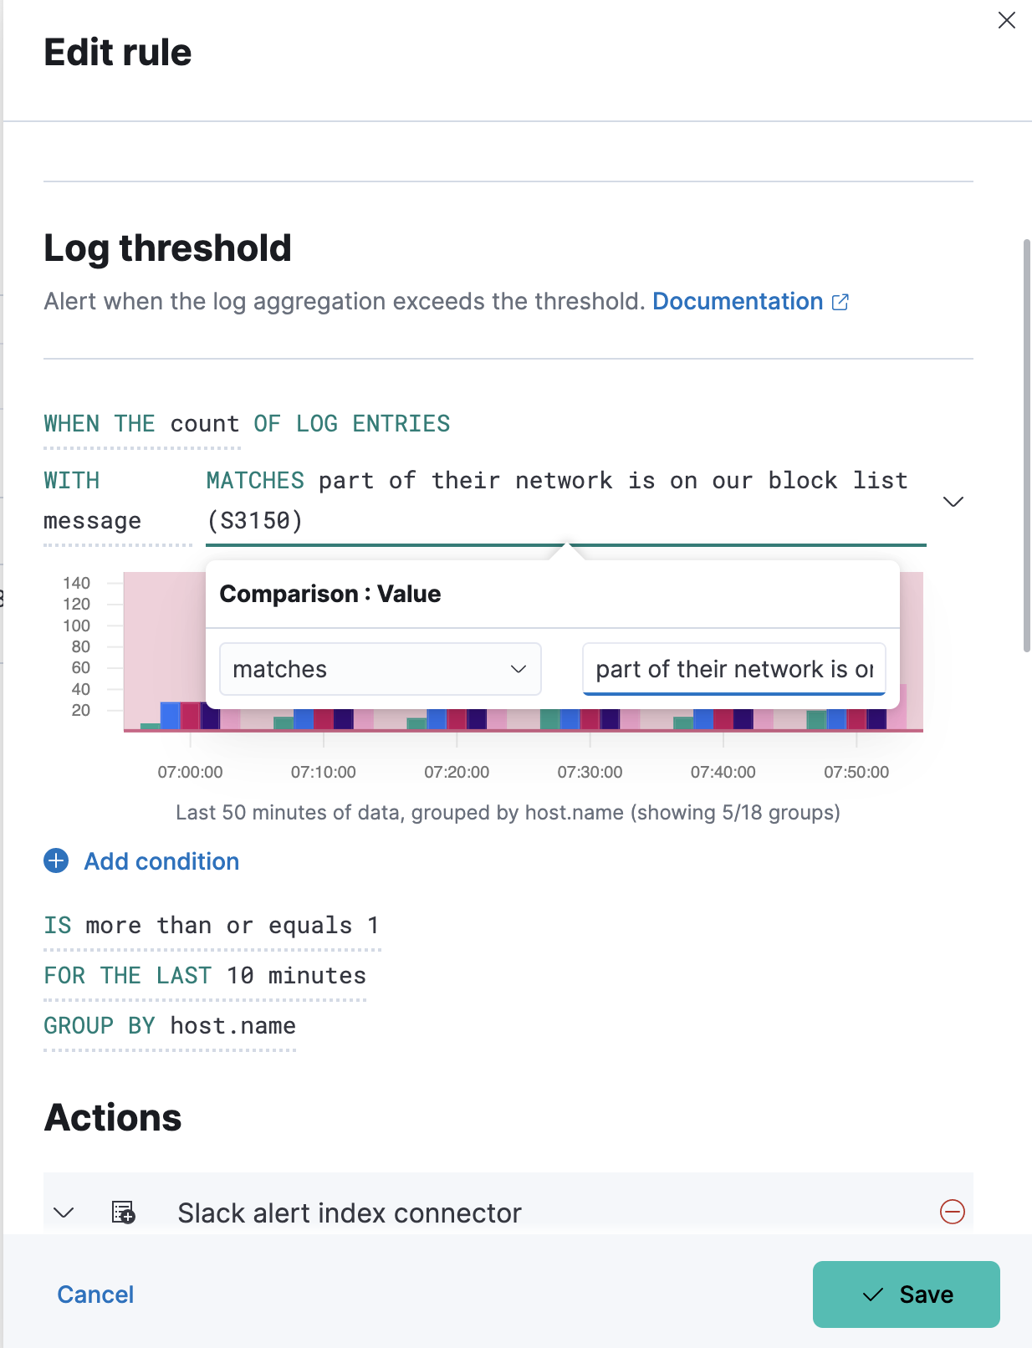Click the Add condition plus icon

56,860
